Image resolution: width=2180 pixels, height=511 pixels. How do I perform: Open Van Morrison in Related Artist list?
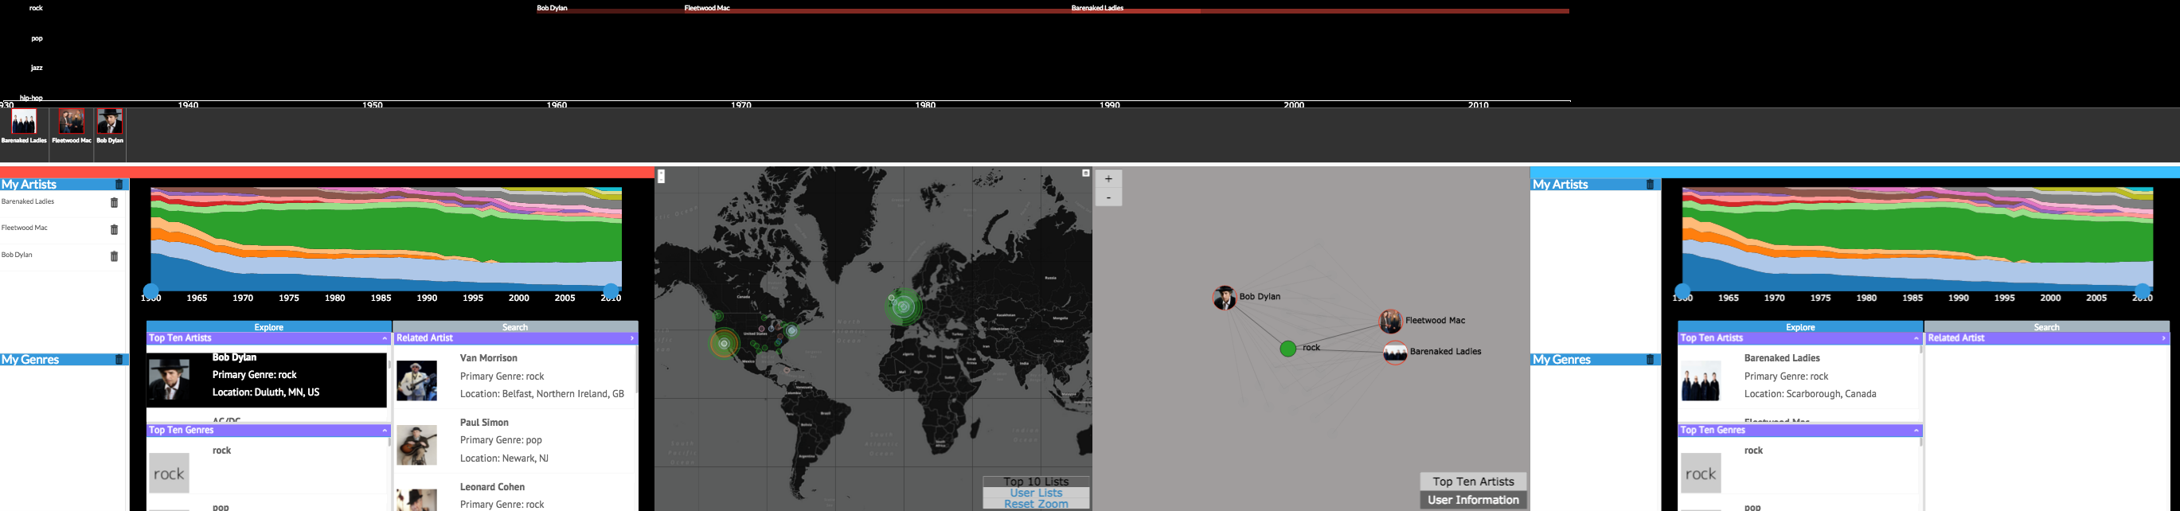pos(515,377)
